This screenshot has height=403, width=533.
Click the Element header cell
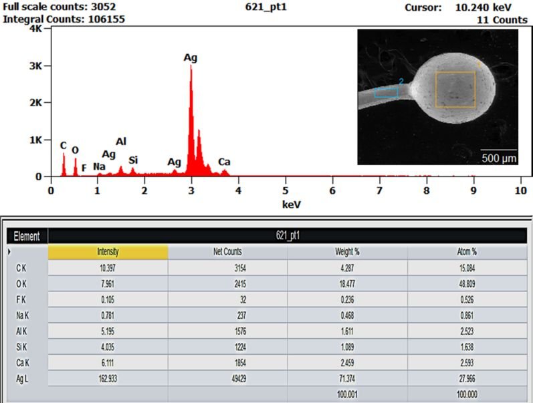click(x=27, y=236)
